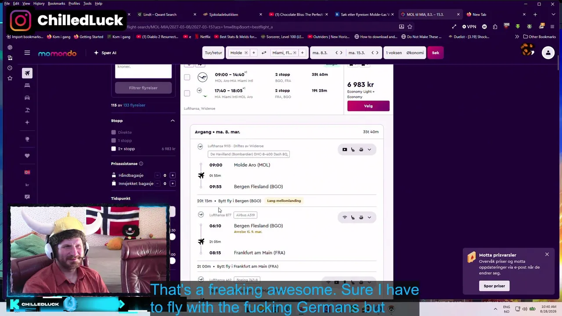Open the momondo hamburger menu
The image size is (562, 316).
point(27,53)
